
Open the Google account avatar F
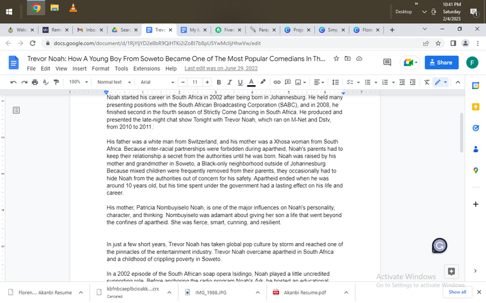[x=472, y=62]
